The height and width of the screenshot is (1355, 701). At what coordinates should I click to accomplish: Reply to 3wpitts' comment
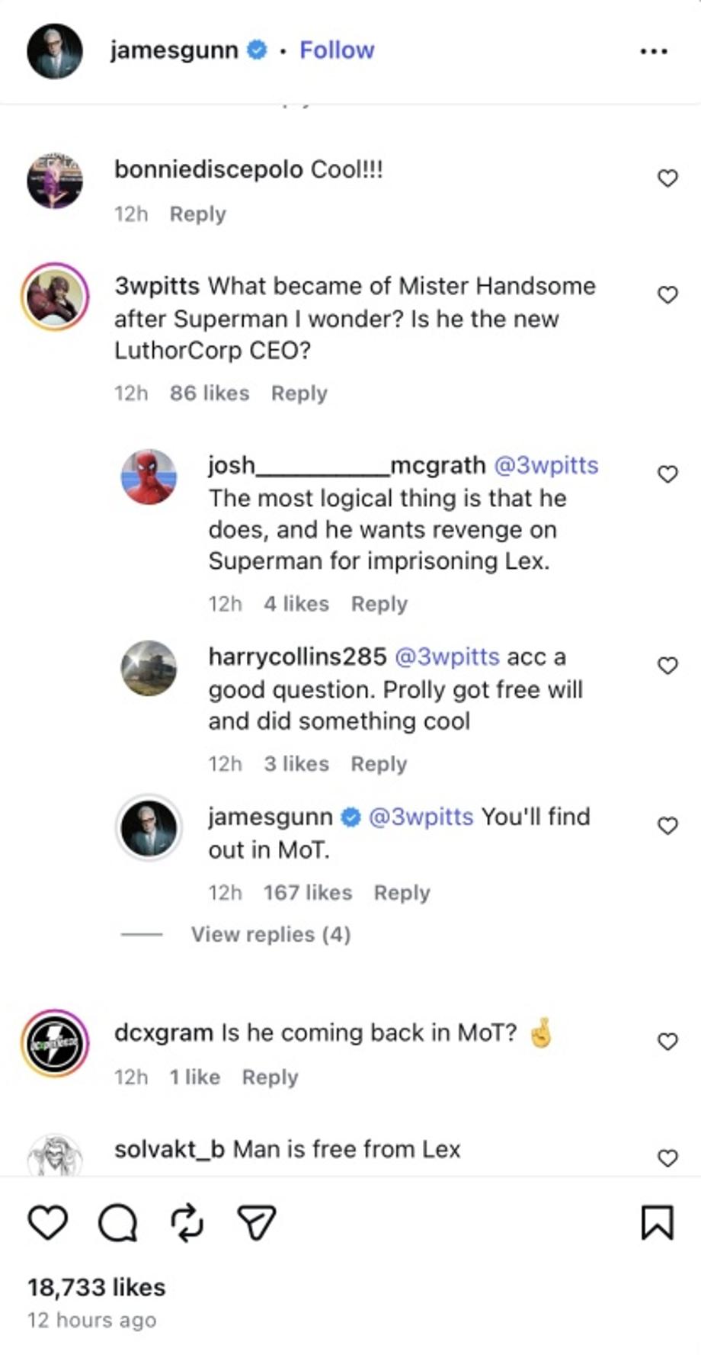[299, 393]
